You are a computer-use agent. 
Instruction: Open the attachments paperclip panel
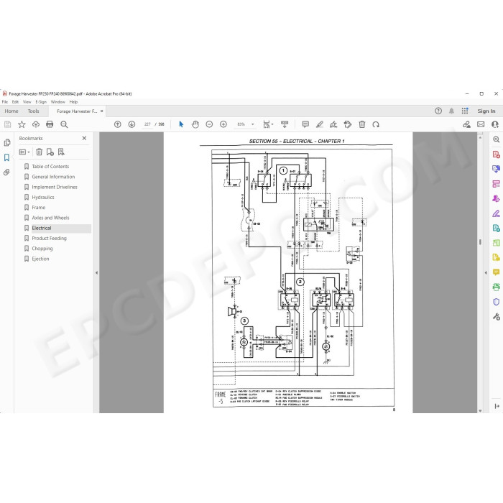click(x=6, y=172)
